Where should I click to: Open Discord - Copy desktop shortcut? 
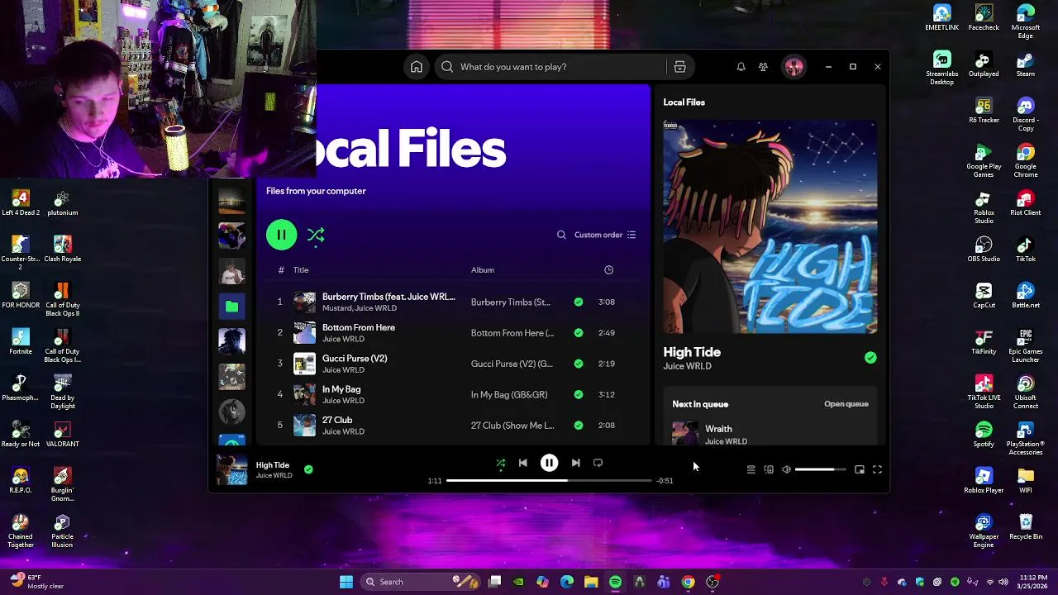pyautogui.click(x=1026, y=115)
